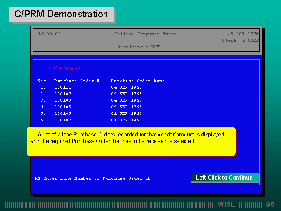
Task: Click the Enter Line Number prompt
Action: (93, 178)
